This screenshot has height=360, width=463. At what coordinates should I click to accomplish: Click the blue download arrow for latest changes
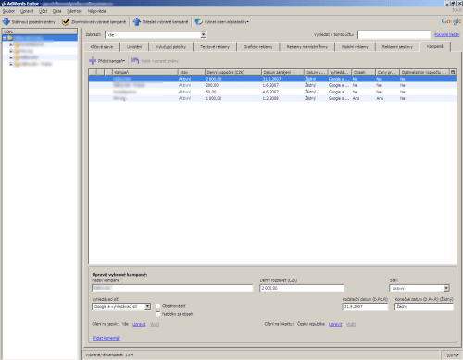tap(6, 22)
